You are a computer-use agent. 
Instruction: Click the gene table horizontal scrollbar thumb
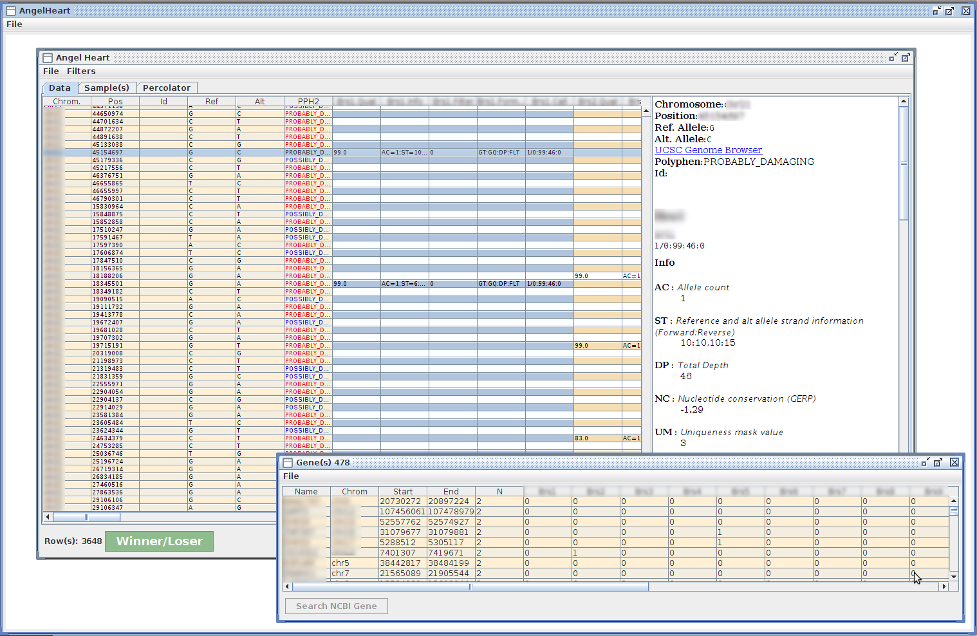[470, 586]
